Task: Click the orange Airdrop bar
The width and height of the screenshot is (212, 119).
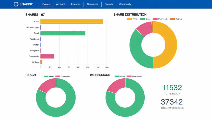Action: pyautogui.click(x=41, y=62)
